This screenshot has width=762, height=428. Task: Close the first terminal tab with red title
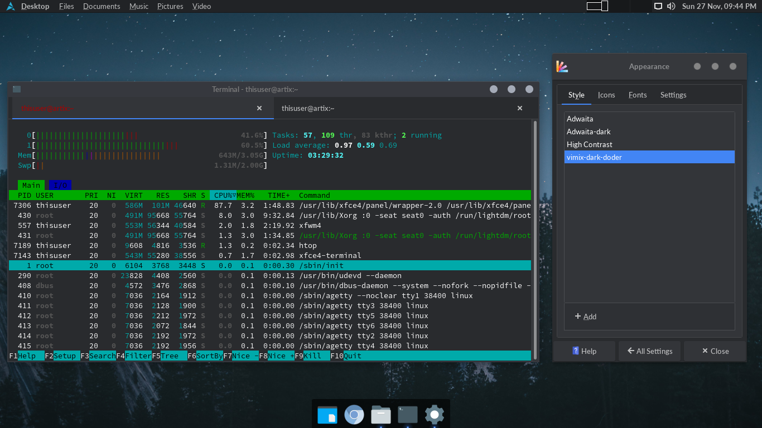click(x=259, y=108)
